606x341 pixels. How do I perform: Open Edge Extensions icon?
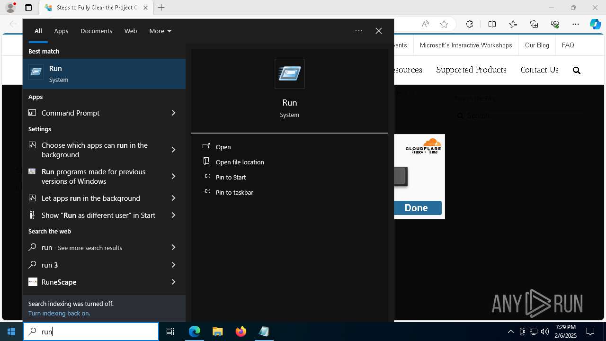(x=469, y=24)
